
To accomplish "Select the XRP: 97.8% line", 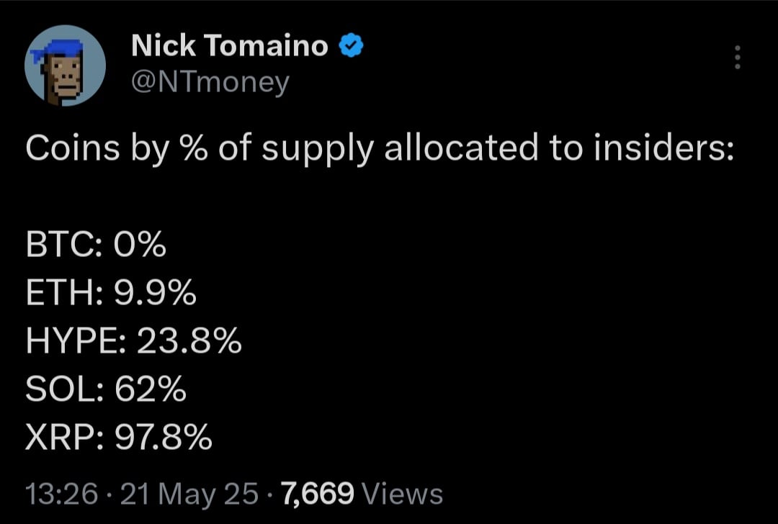I will click(x=119, y=437).
